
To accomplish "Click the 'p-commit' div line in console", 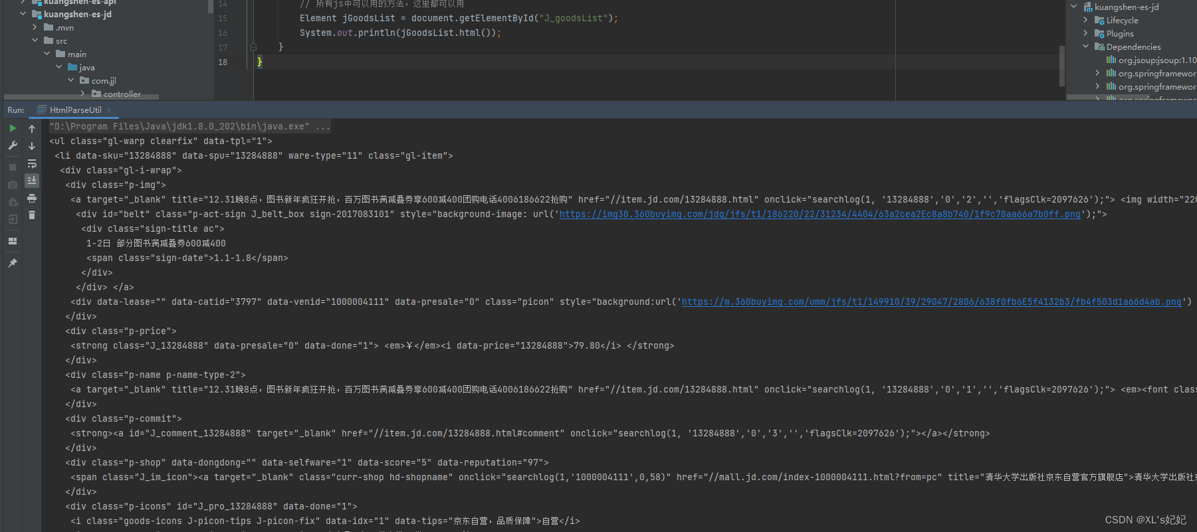I will tap(124, 418).
